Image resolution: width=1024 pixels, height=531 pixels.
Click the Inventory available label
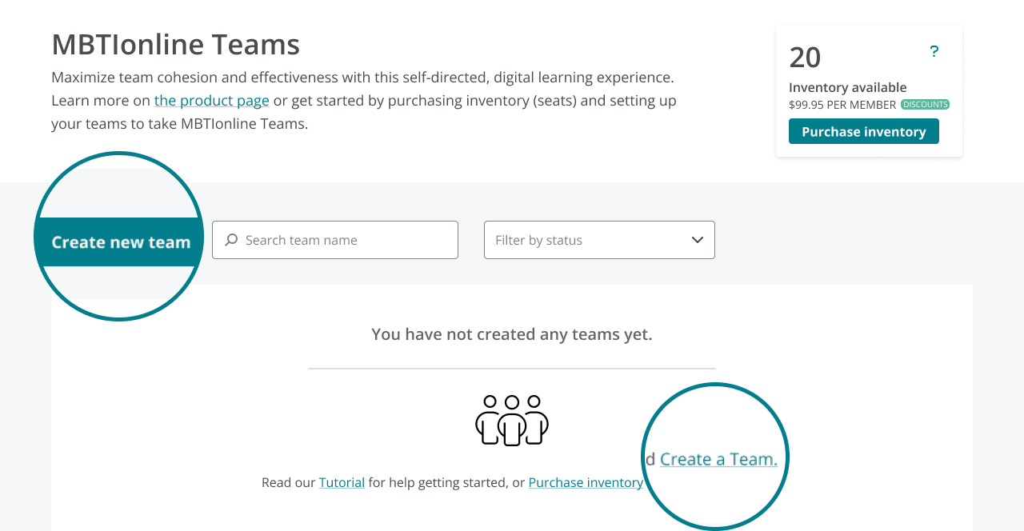click(848, 87)
